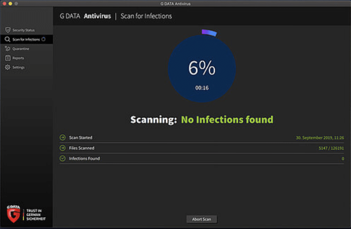This screenshot has height=229, width=351.
Task: Click the Settings gear icon
Action: [7, 67]
